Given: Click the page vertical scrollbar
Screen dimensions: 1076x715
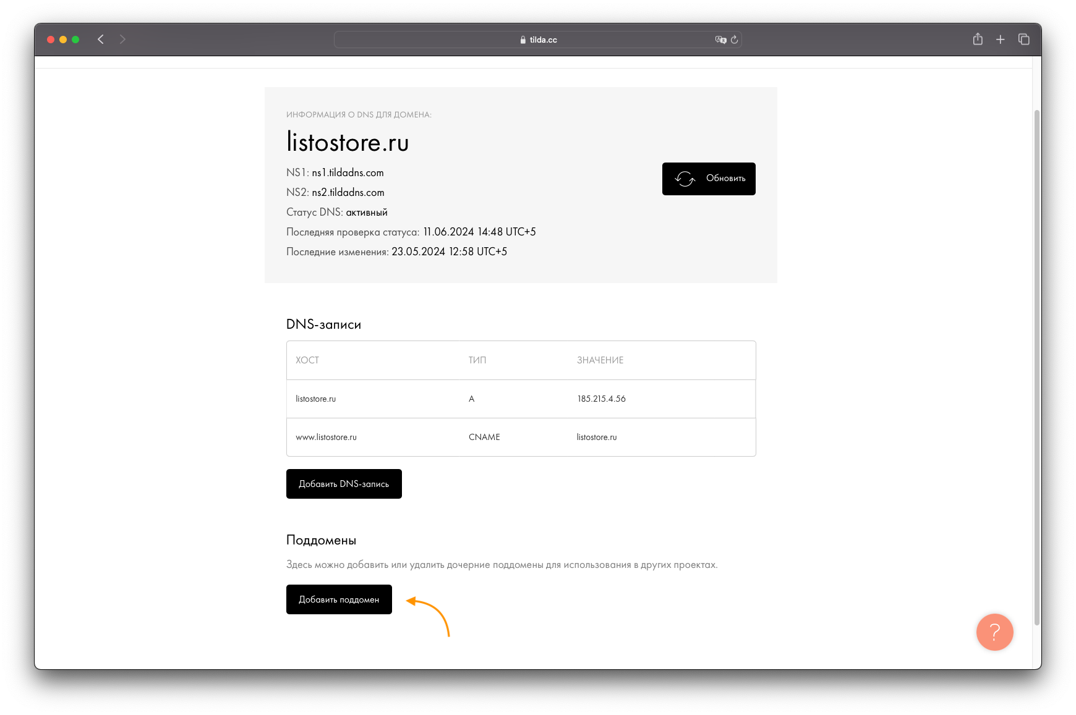Looking at the screenshot, I should (1037, 368).
